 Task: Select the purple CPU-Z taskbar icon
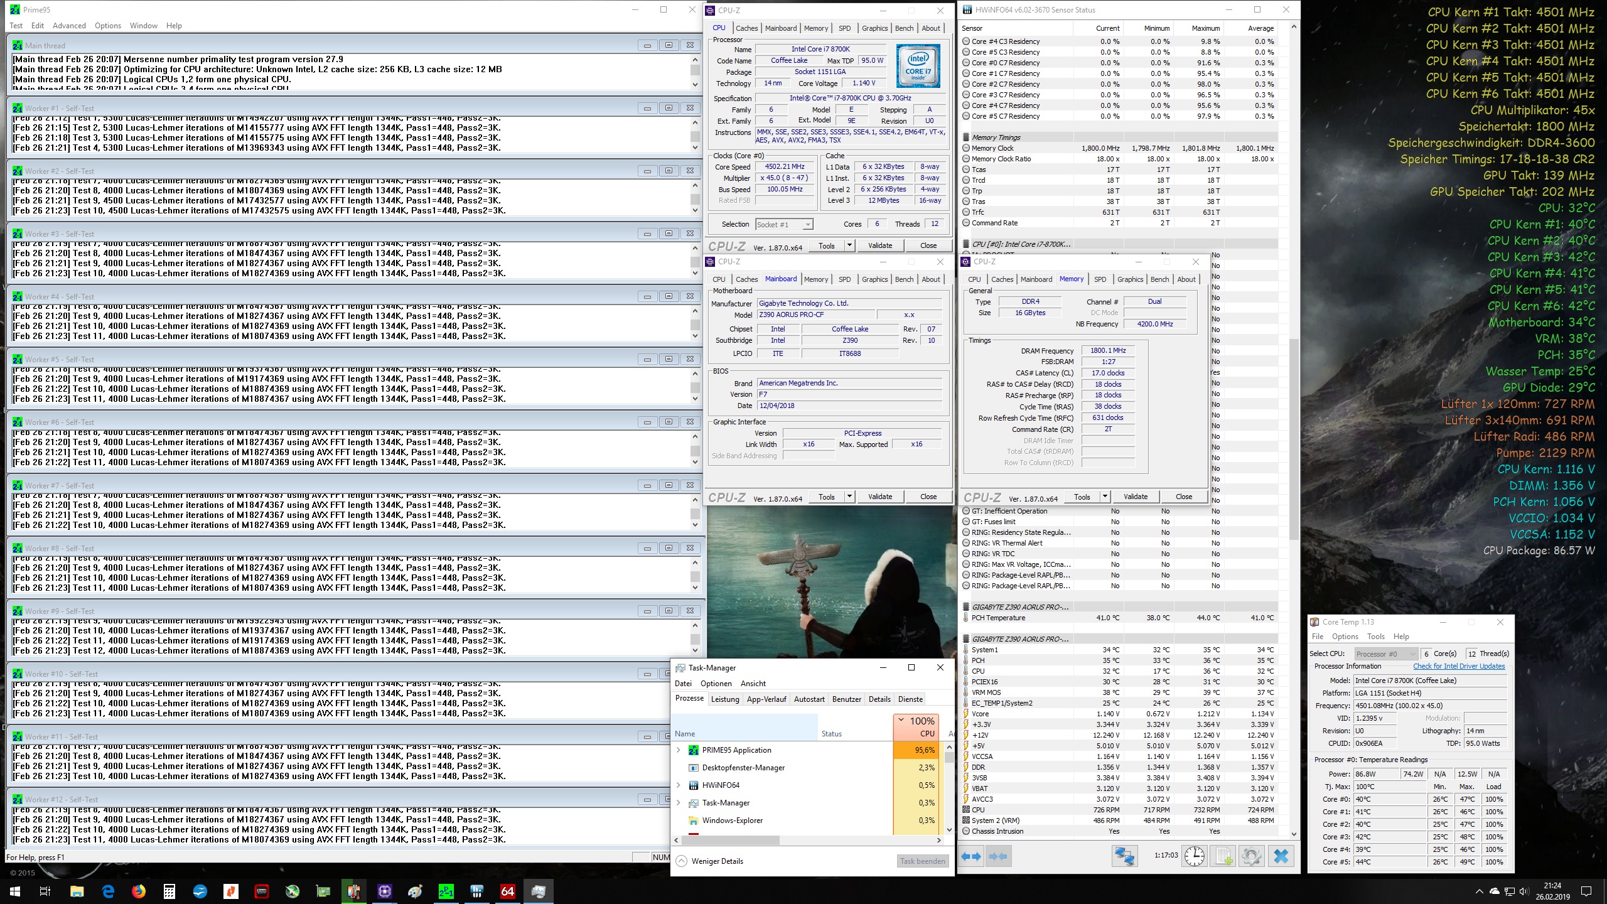[x=385, y=891]
